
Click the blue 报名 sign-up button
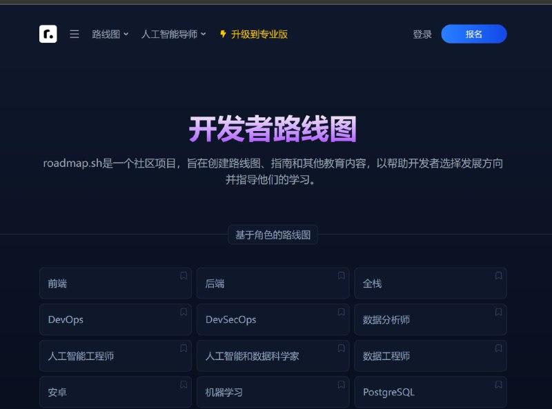(474, 34)
